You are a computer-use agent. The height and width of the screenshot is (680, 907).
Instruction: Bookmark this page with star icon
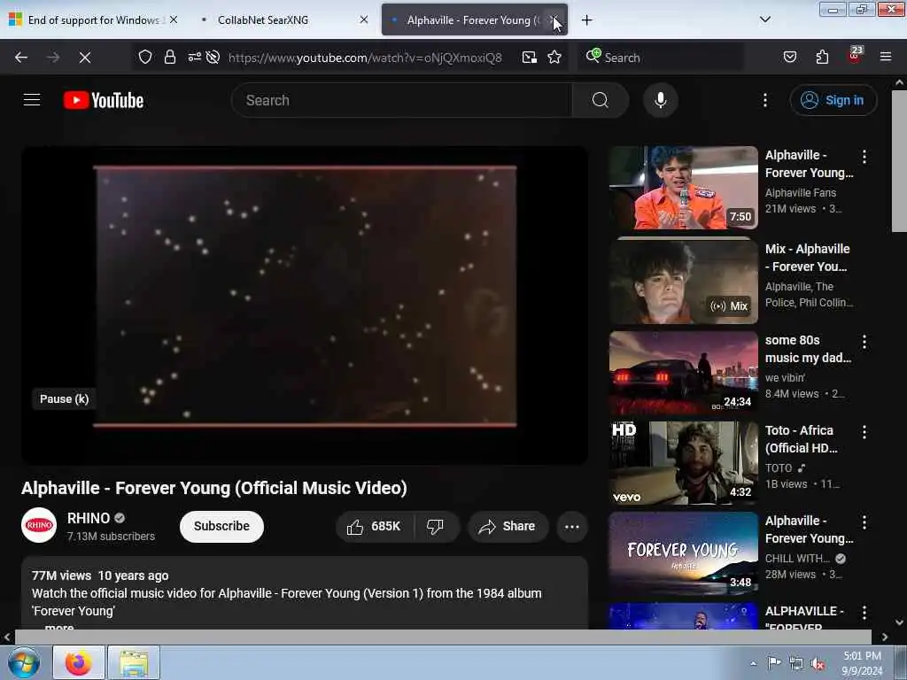point(554,58)
